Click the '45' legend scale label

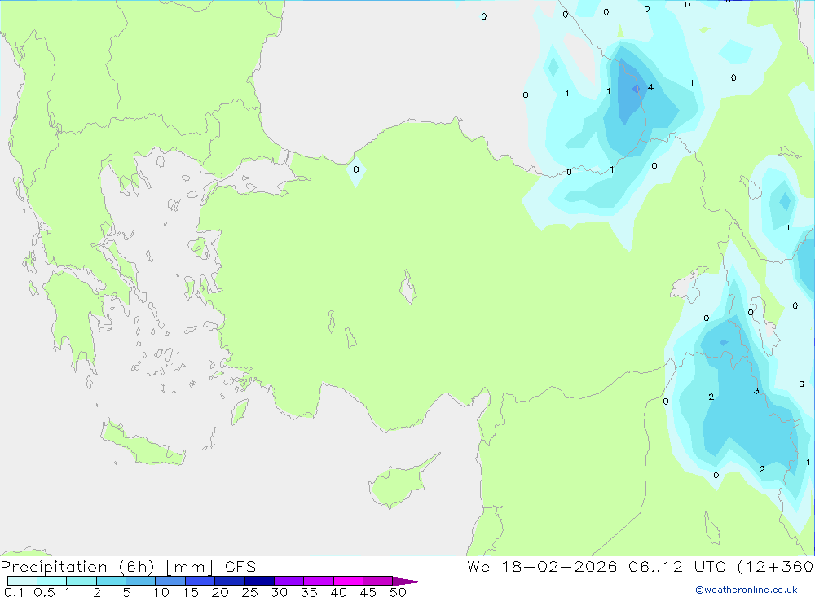tap(368, 592)
